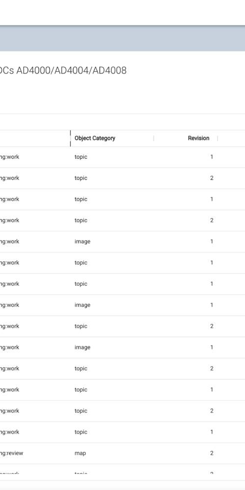This screenshot has height=490, width=245.
Task: Click the first row's Revision value
Action: 212,157
